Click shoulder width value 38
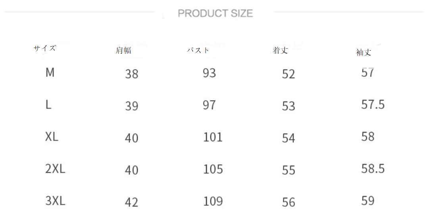Screen dimensions: 433x221 [131, 74]
